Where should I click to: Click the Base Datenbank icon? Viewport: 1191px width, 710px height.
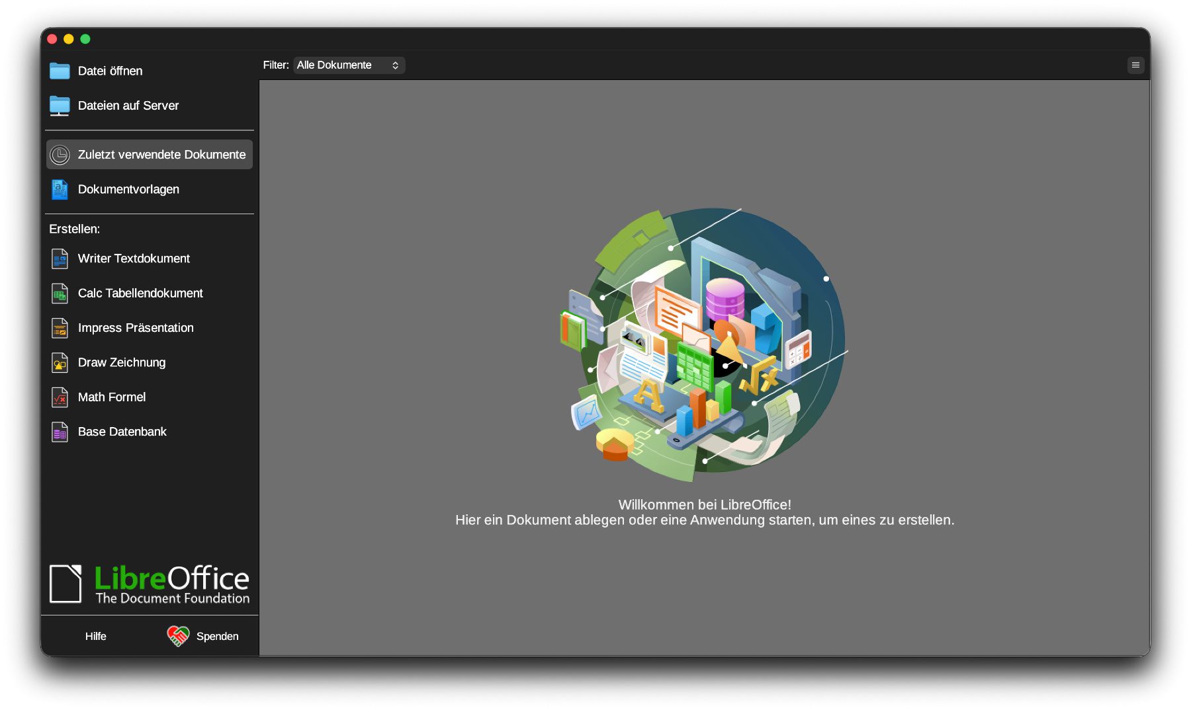[x=60, y=432]
